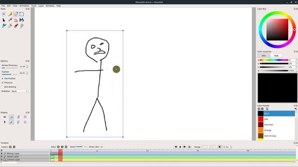Select the rectangular Selection tool
The image size is (298, 167).
pyautogui.click(x=21, y=14)
